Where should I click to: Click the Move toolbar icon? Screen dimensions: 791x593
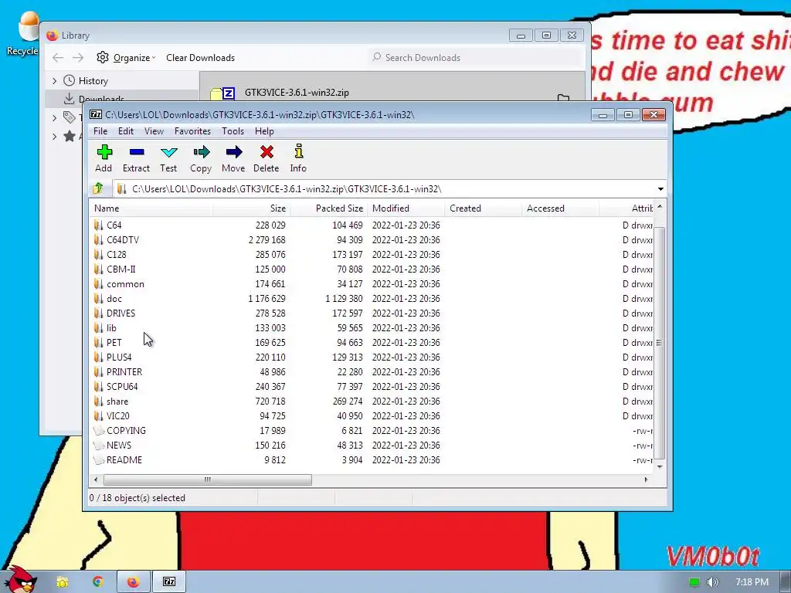[233, 152]
